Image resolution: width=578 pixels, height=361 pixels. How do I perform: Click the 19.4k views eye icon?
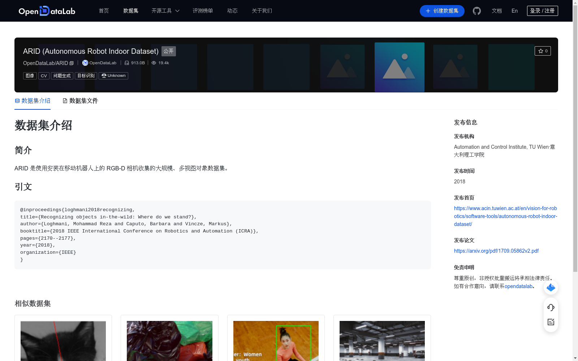click(x=154, y=63)
